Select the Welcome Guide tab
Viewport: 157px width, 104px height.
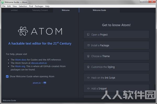(99, 10)
